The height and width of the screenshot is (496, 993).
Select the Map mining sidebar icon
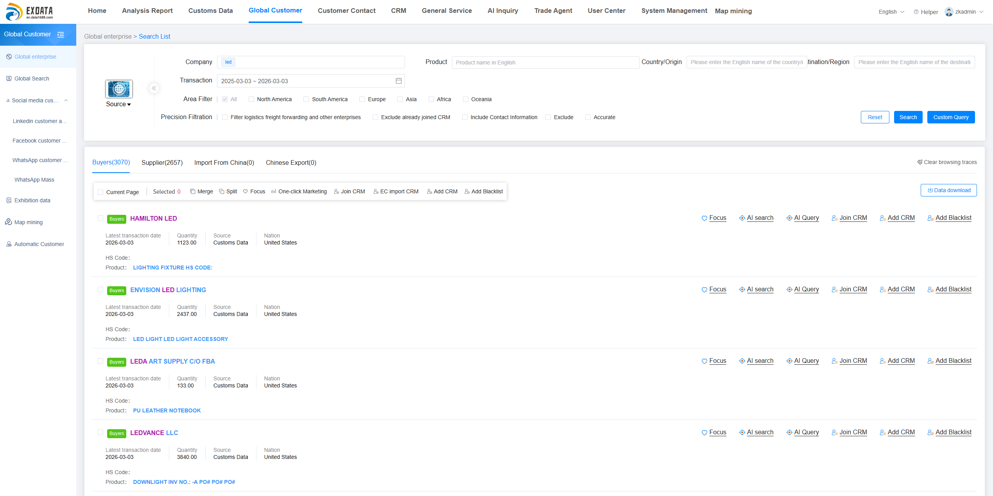pyautogui.click(x=9, y=222)
